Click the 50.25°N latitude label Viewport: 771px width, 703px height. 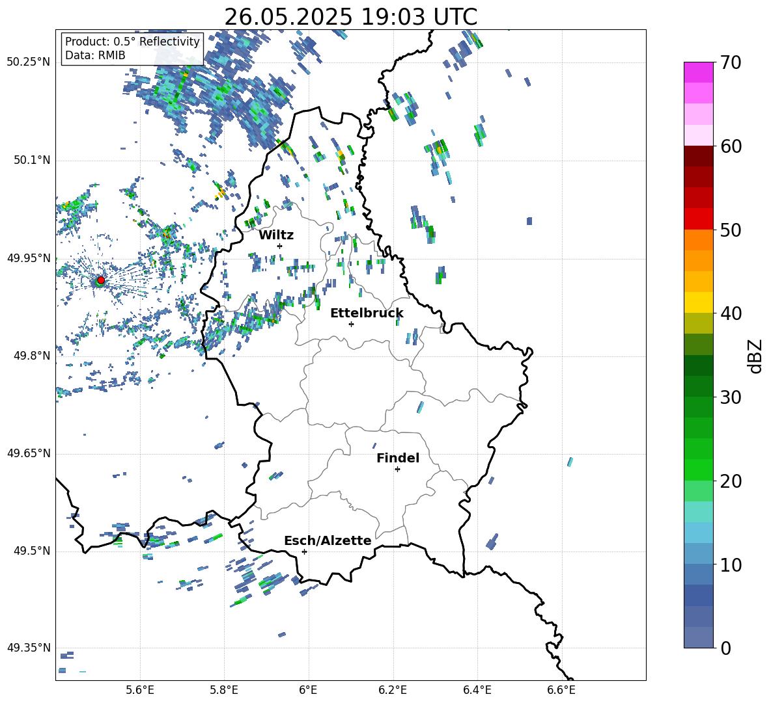[x=29, y=62]
